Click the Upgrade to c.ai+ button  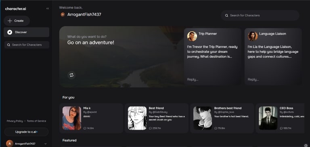pyautogui.click(x=26, y=132)
